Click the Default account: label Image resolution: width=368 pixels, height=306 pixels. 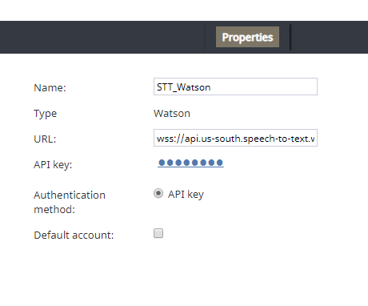[74, 235]
